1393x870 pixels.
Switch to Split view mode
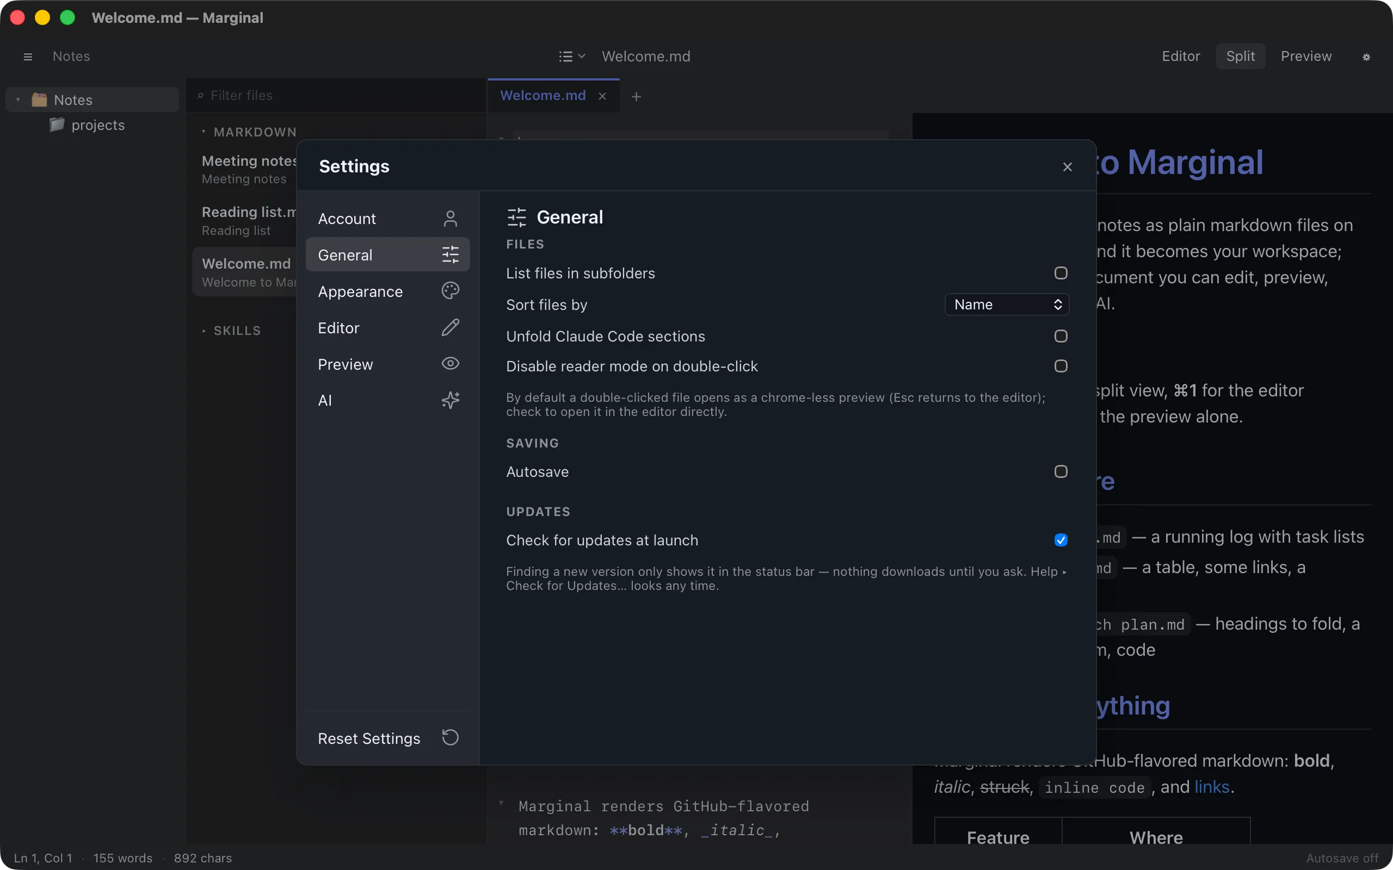1240,57
